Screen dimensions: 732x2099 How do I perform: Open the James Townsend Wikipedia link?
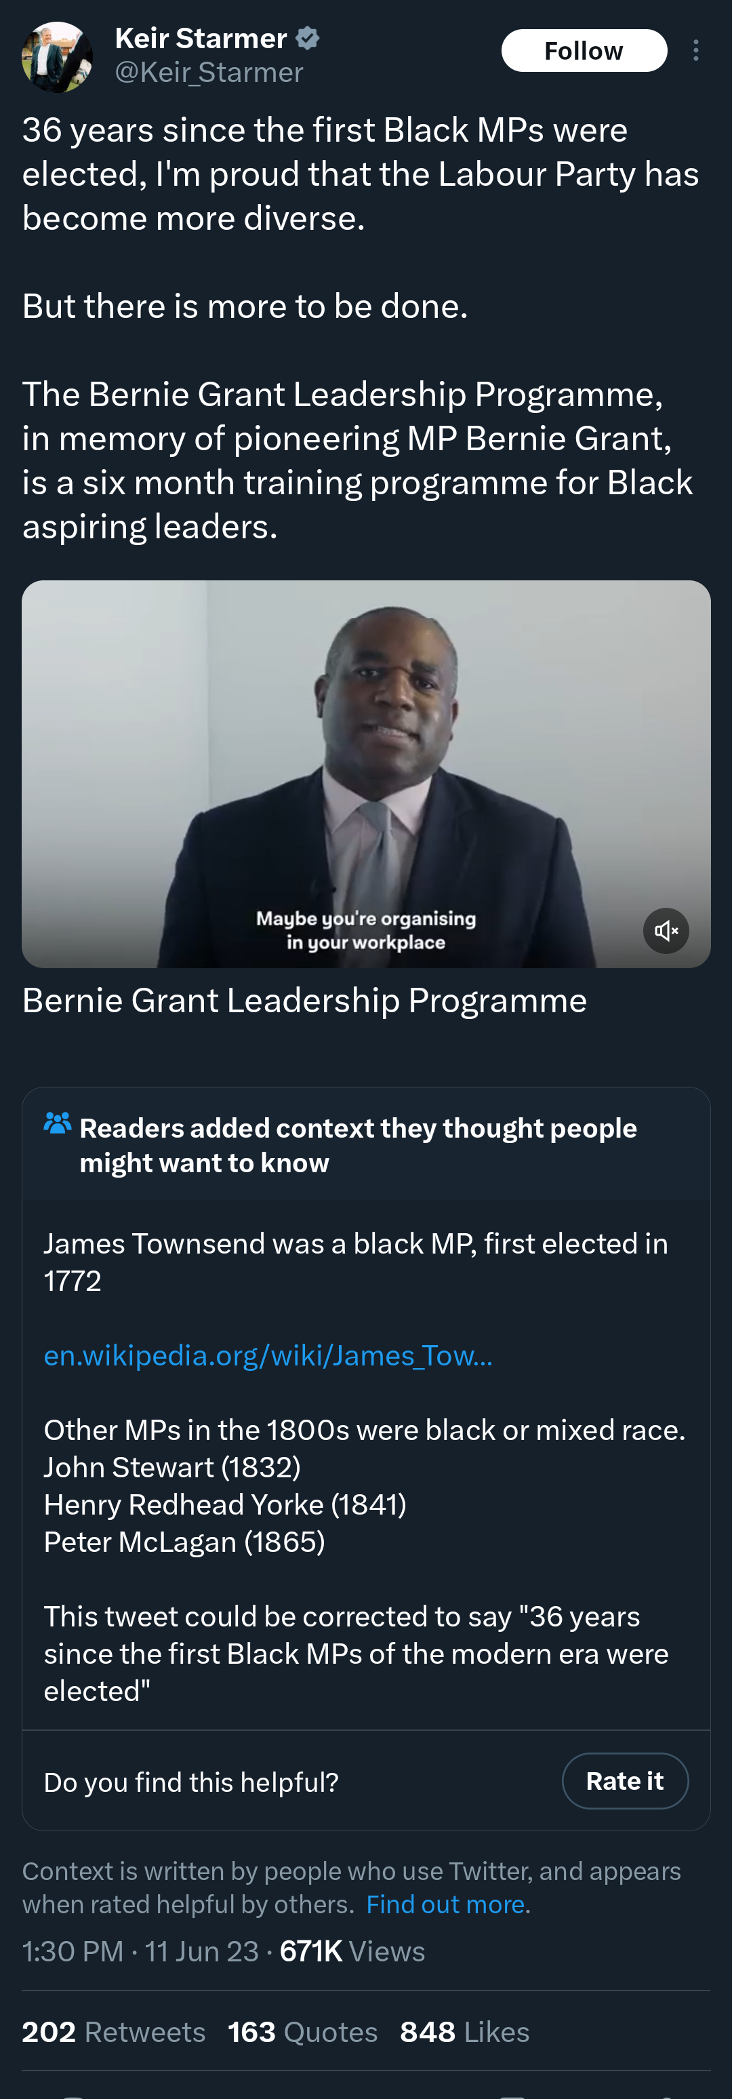click(x=268, y=1355)
